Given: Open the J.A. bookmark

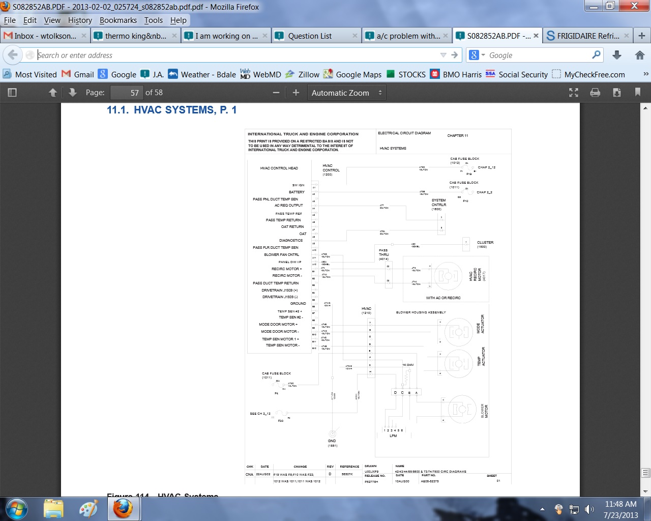Looking at the screenshot, I should click(x=152, y=74).
